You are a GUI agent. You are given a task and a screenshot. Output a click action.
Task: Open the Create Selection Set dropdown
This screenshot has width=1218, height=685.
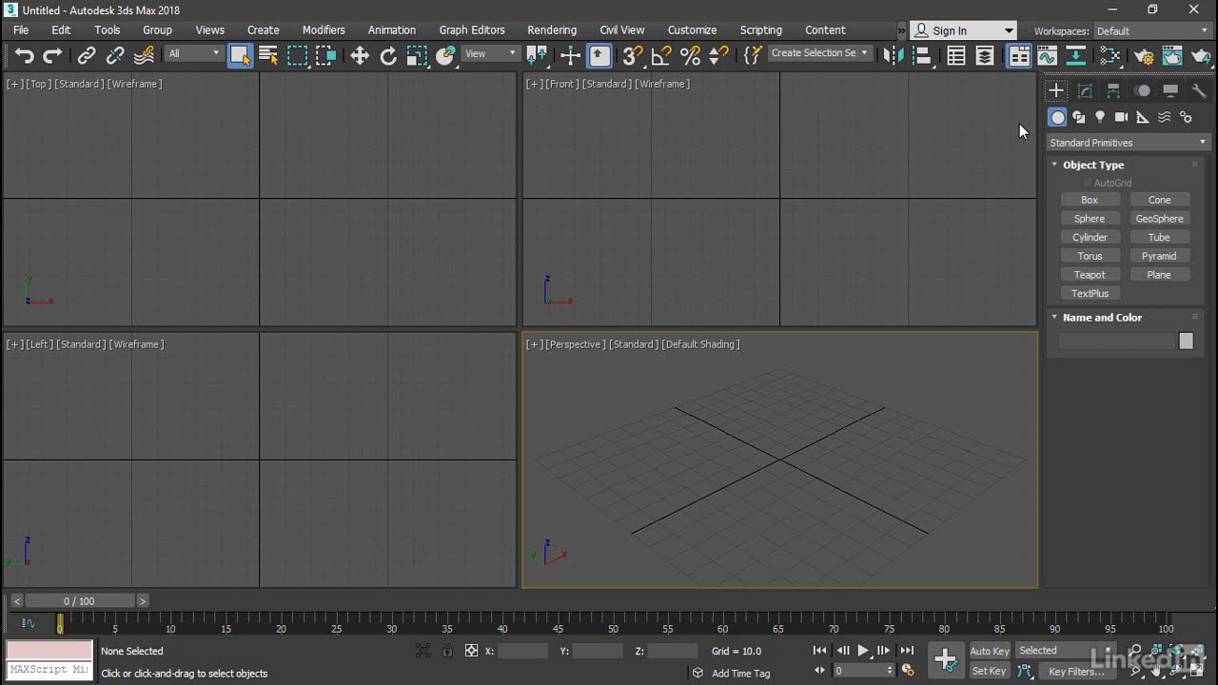pyautogui.click(x=819, y=53)
